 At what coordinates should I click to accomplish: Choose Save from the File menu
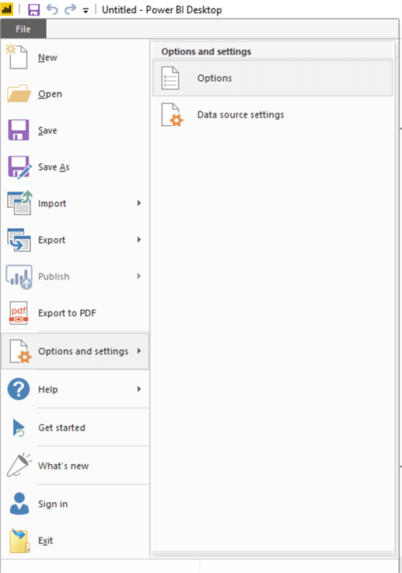tap(75, 131)
